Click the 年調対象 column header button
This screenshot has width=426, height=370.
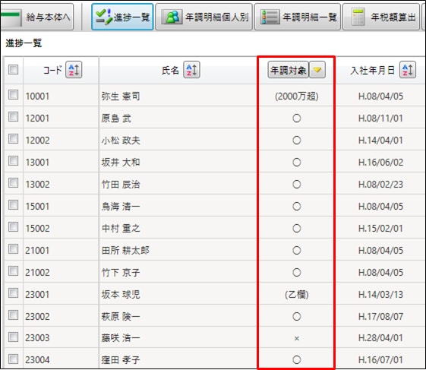point(288,70)
